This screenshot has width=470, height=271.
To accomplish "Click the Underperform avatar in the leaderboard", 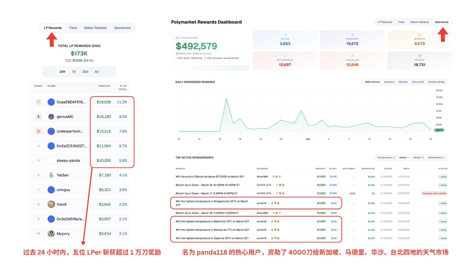I will (x=51, y=131).
